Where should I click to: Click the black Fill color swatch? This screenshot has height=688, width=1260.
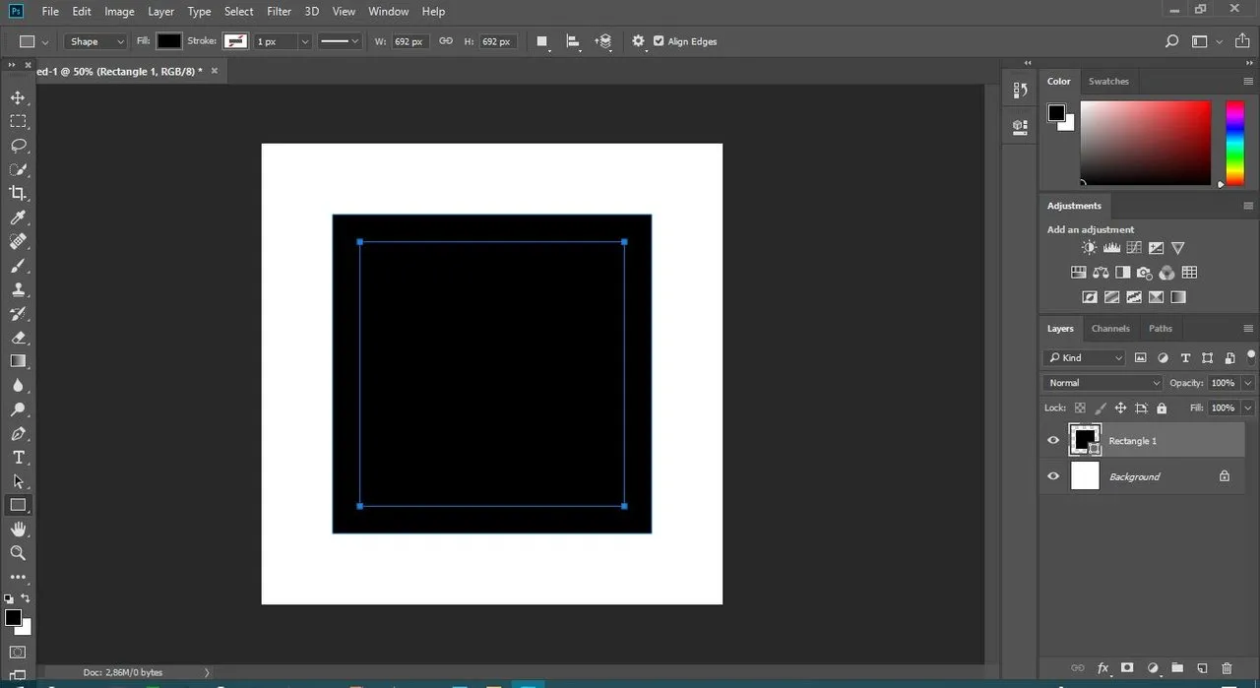(x=169, y=41)
